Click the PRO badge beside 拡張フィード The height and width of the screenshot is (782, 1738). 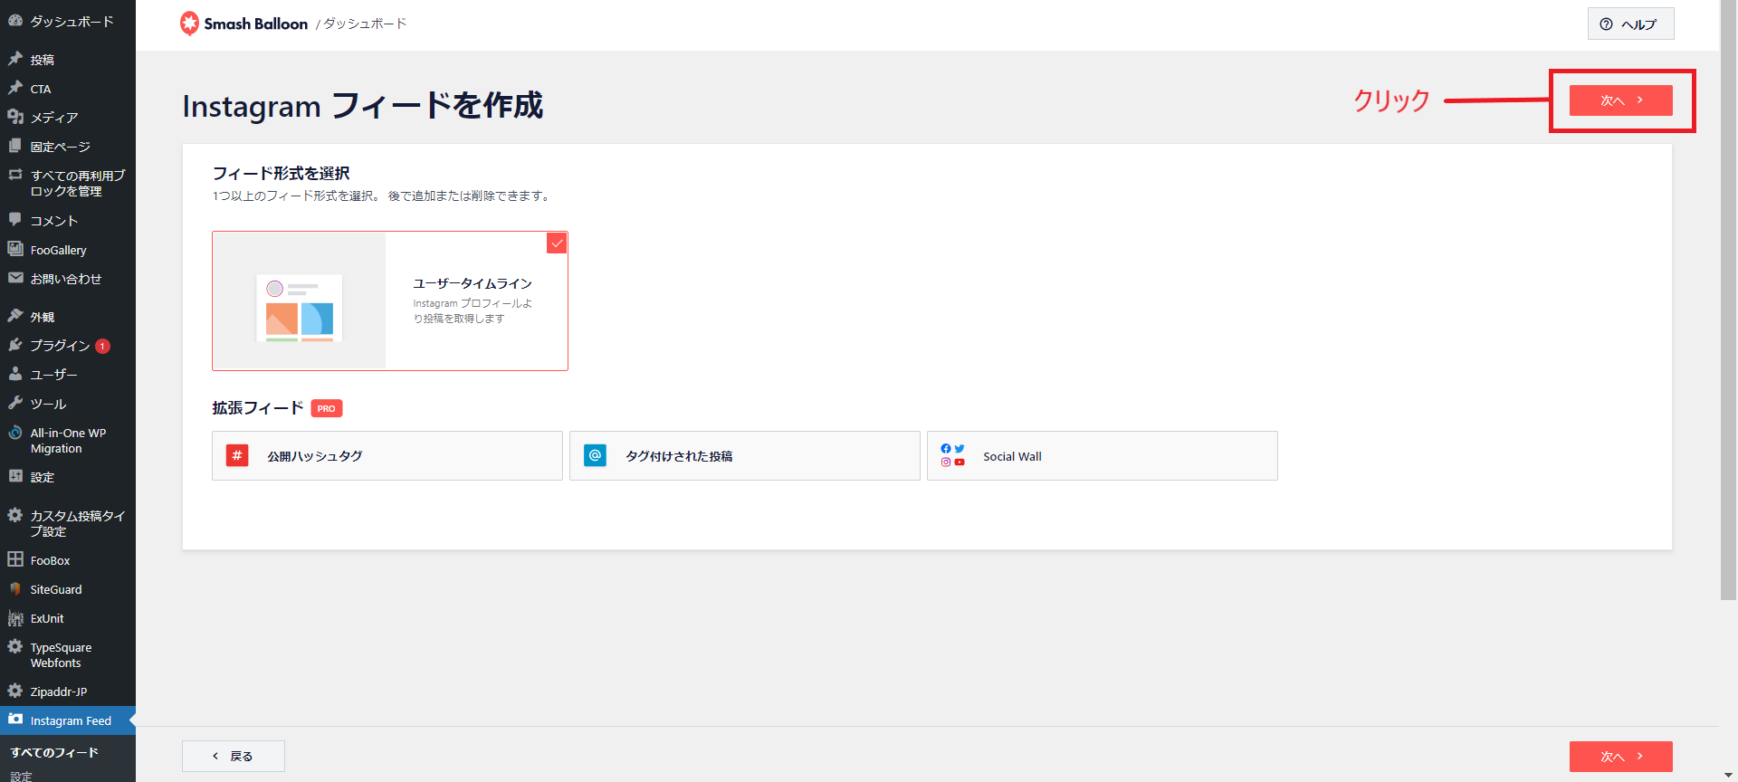point(327,408)
